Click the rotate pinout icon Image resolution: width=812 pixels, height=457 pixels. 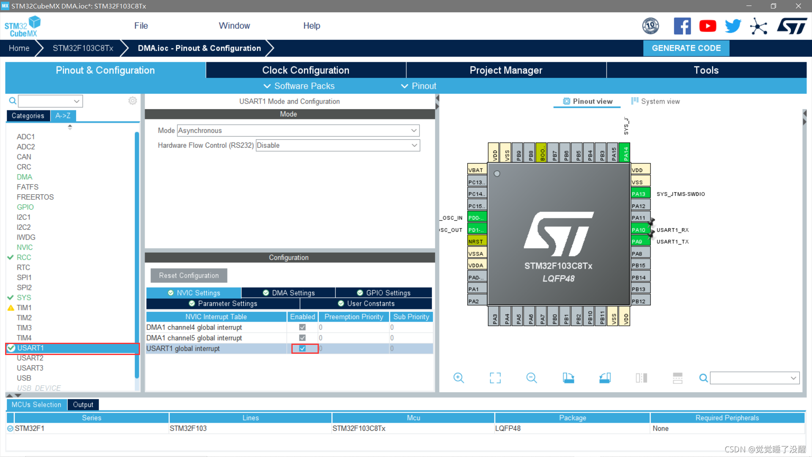pyautogui.click(x=568, y=378)
